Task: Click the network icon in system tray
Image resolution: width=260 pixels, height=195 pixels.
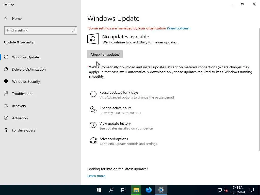Action: (x=220, y=190)
